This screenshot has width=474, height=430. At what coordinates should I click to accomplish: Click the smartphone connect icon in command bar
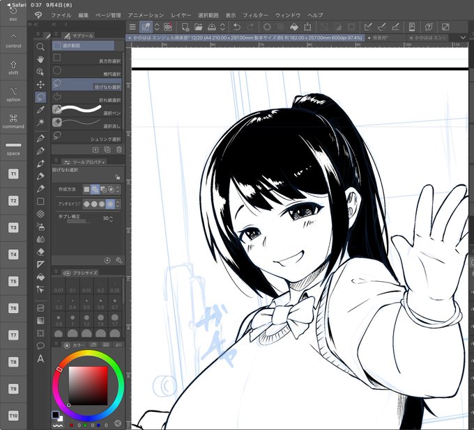tap(412, 27)
